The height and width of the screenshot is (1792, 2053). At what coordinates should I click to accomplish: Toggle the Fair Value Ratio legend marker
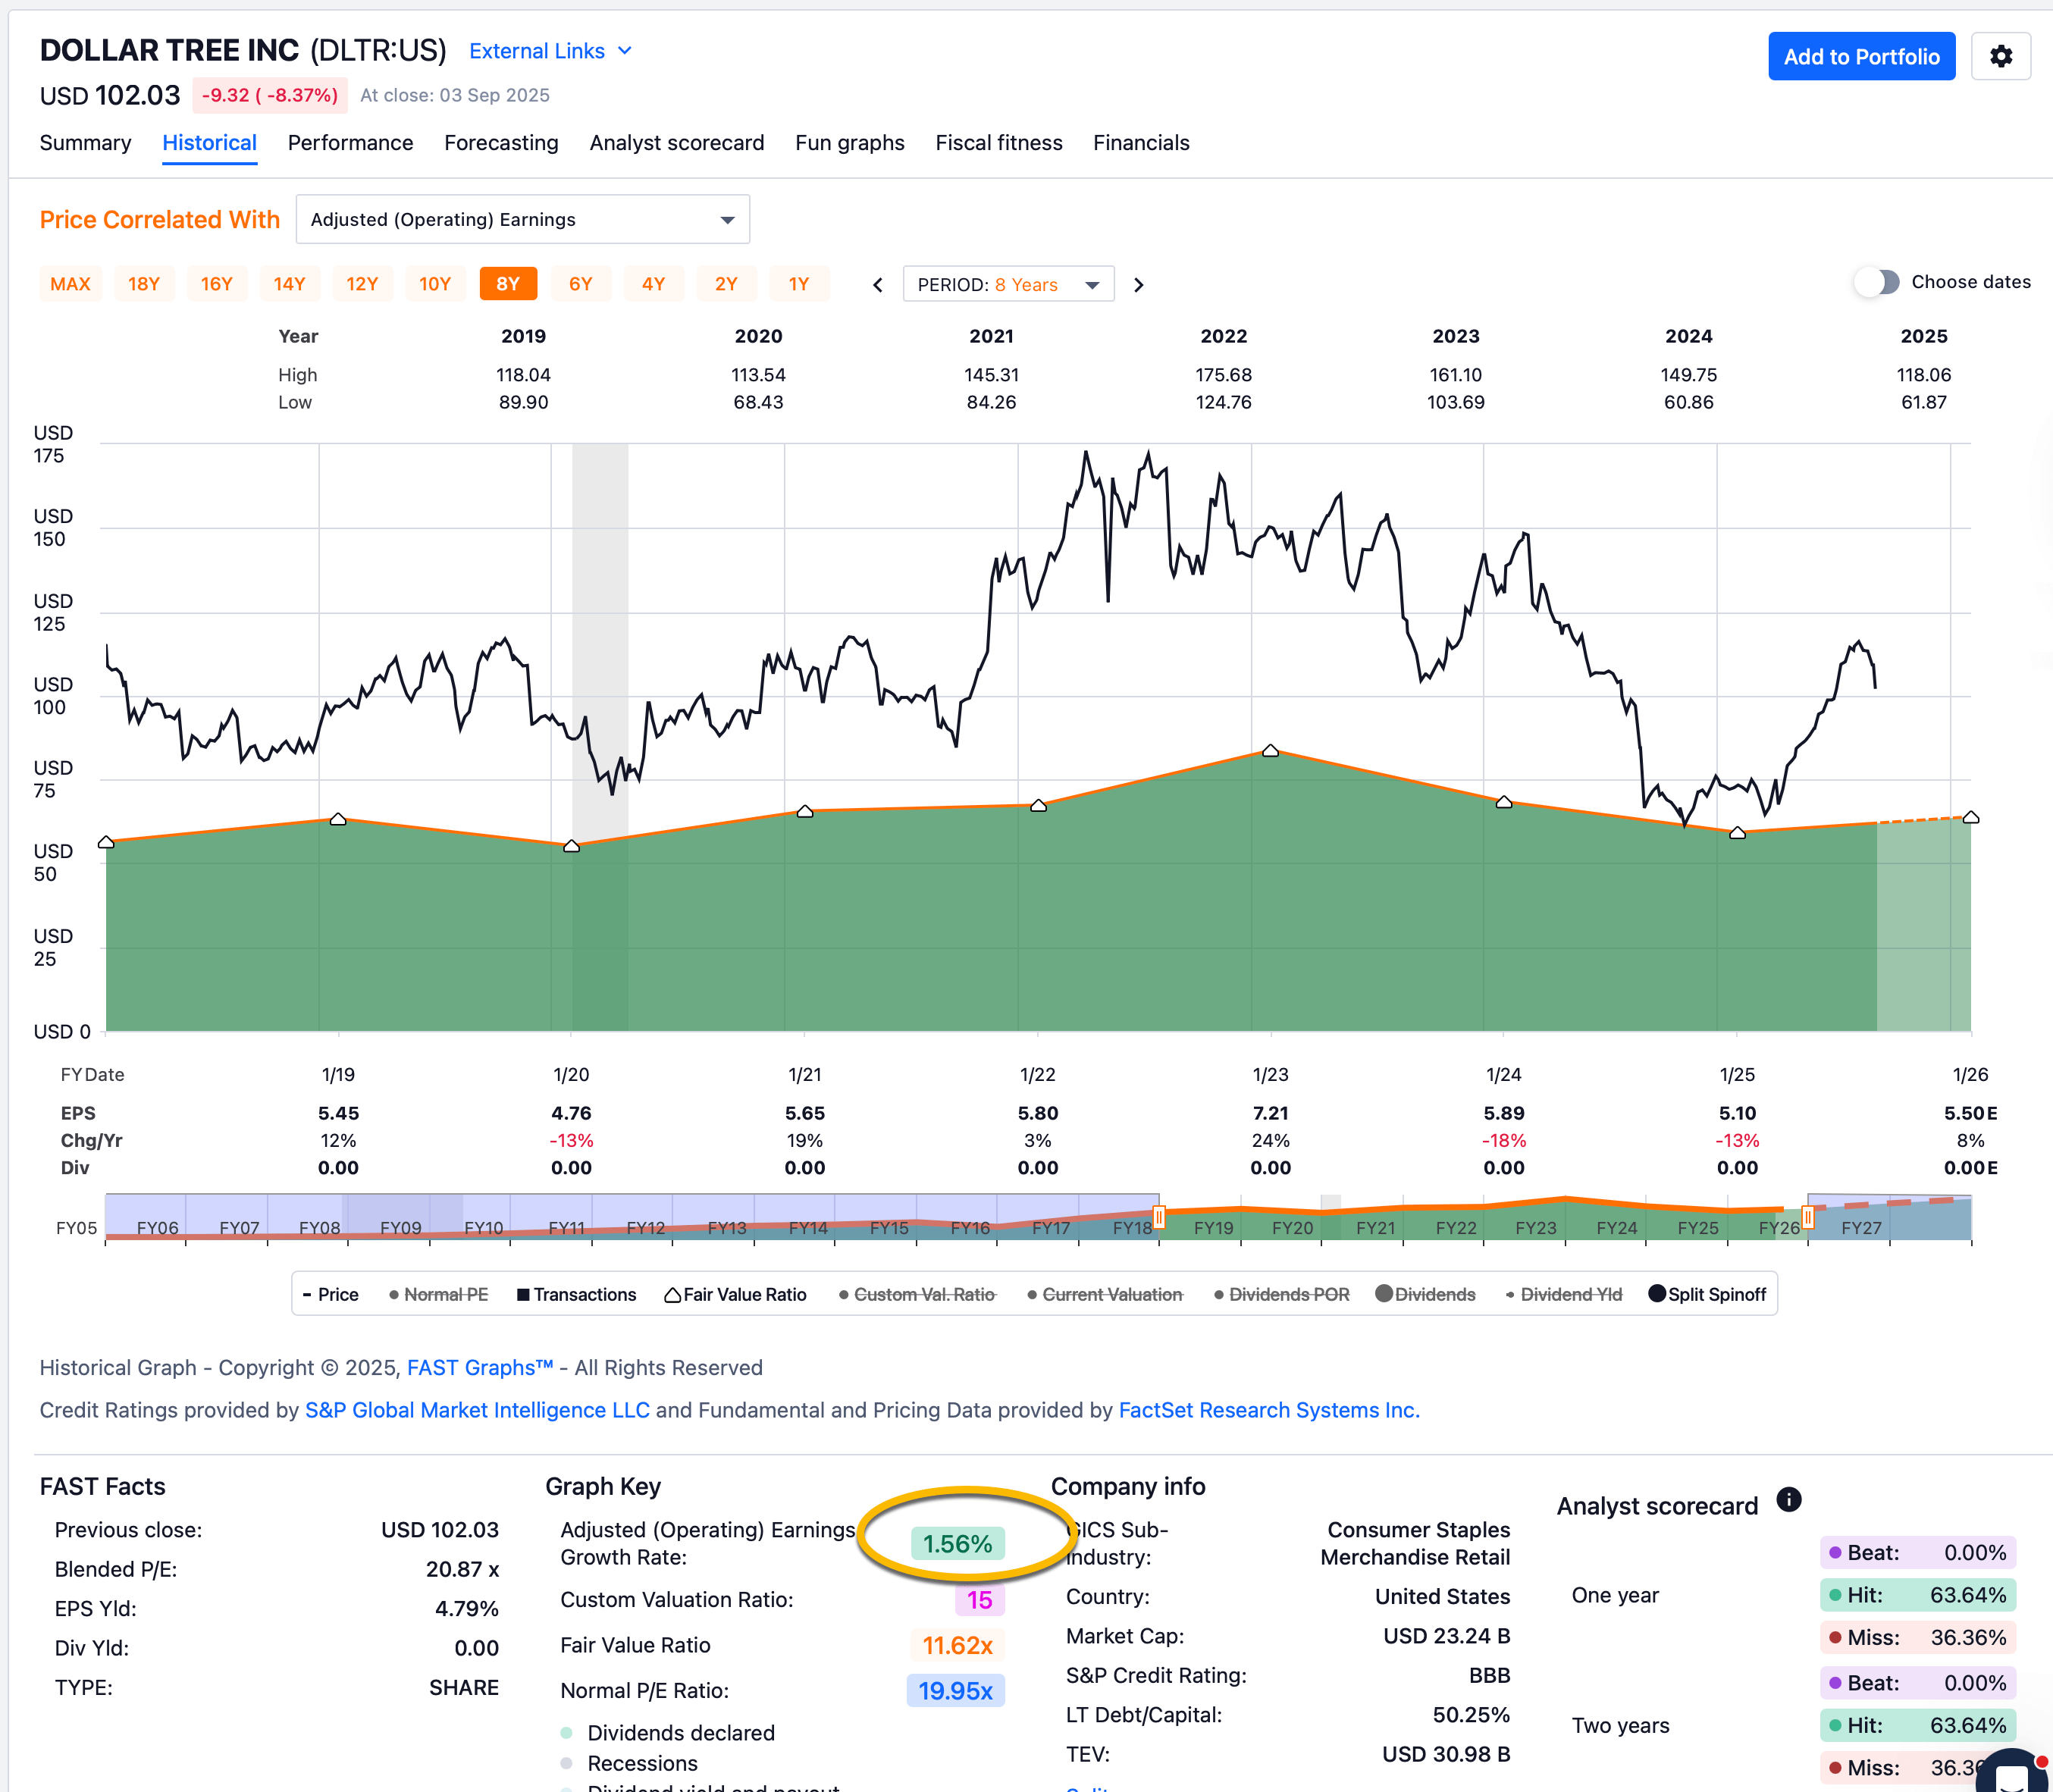pos(735,1294)
